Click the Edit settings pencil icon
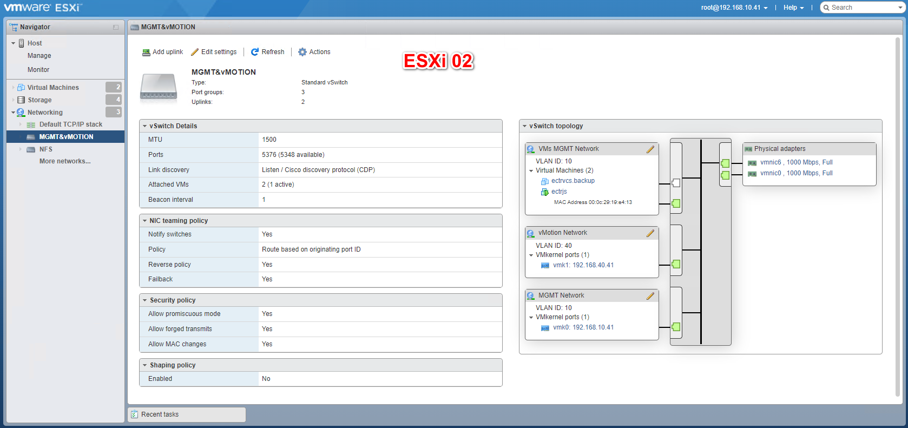 pos(195,52)
